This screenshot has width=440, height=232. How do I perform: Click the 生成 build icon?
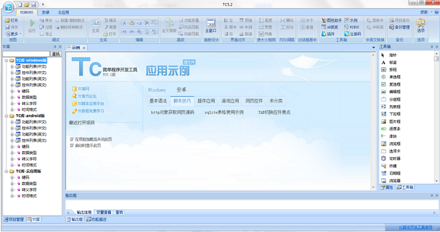[x=96, y=26]
